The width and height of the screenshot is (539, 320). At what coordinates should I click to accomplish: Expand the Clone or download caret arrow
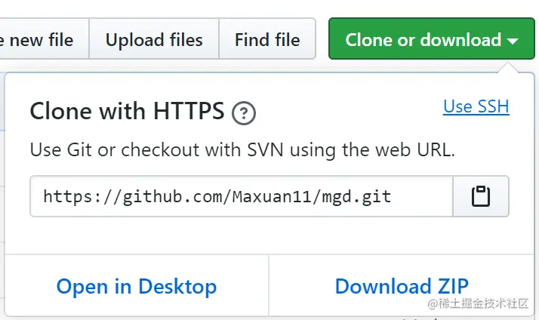coord(513,42)
